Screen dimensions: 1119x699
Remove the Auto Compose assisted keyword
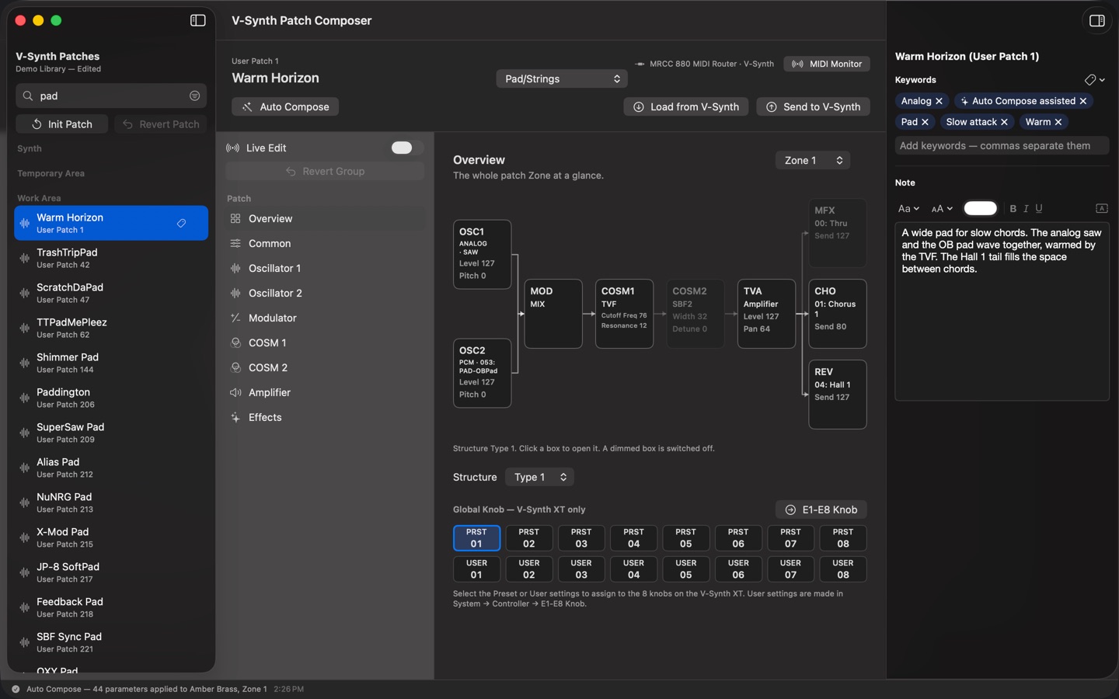(1082, 101)
